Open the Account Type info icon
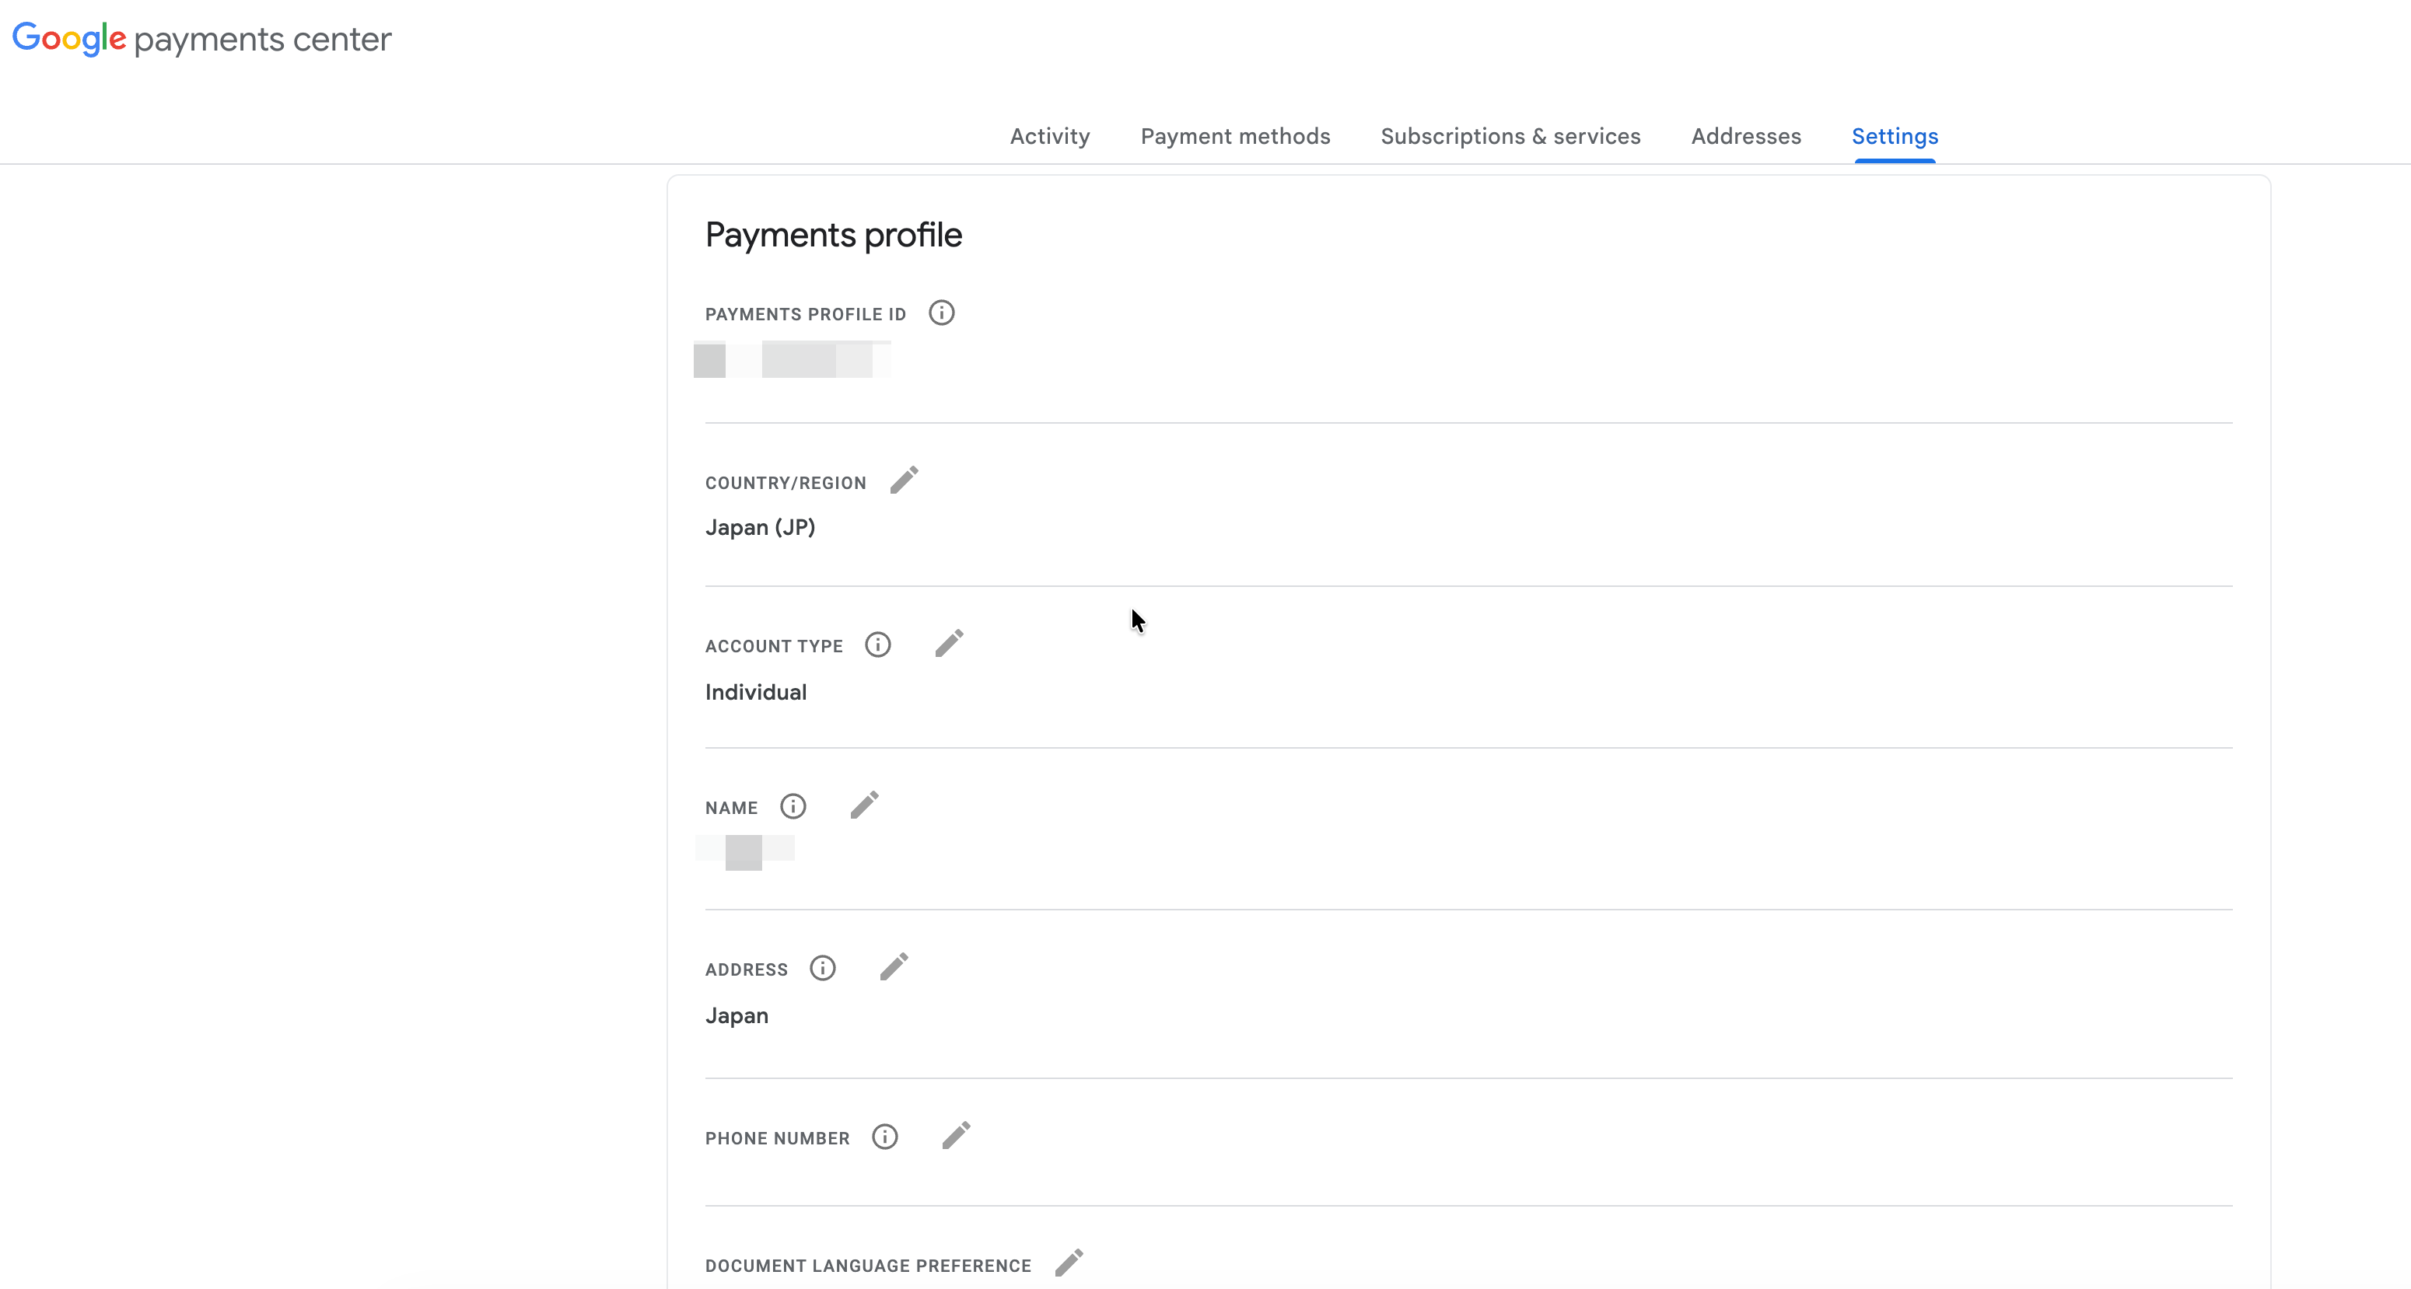The width and height of the screenshot is (2411, 1289). [878, 644]
